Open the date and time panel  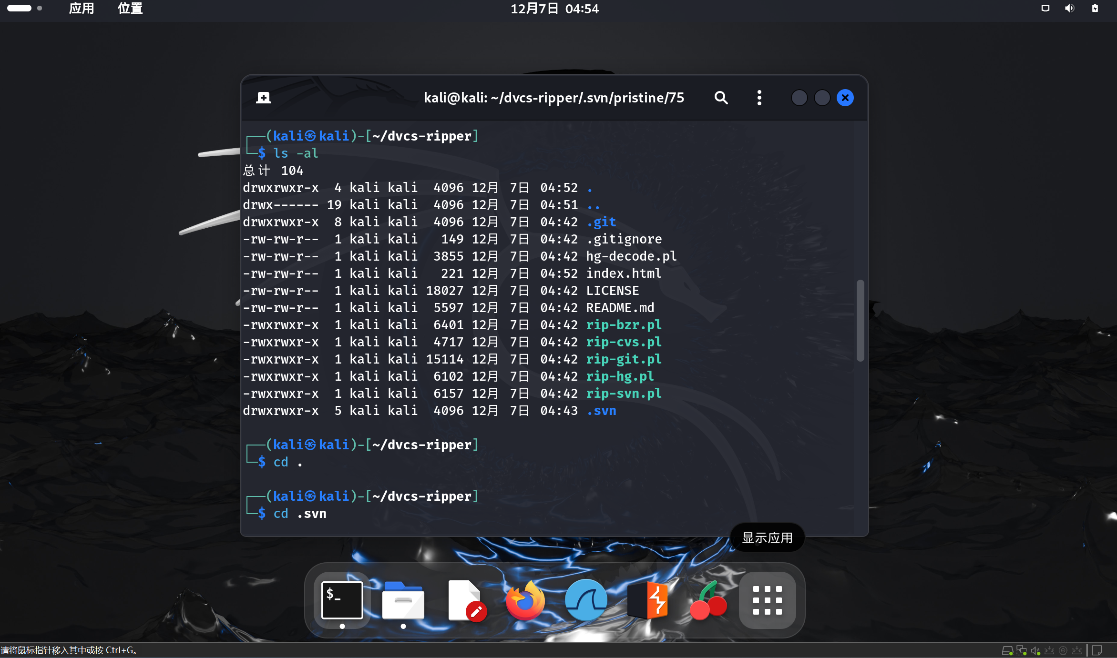pyautogui.click(x=554, y=9)
